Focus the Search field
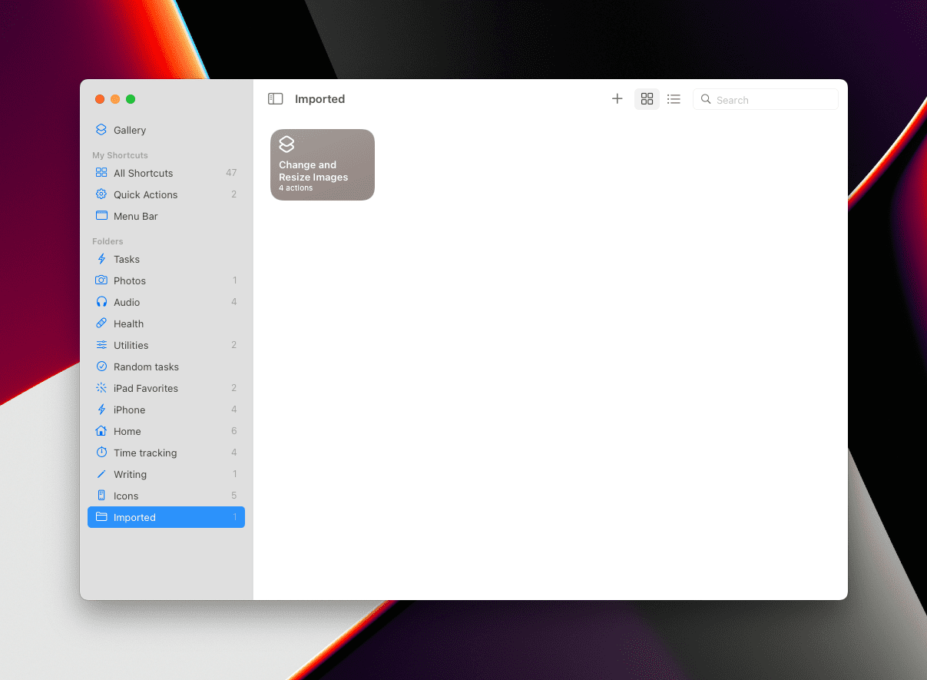The image size is (927, 680). click(x=765, y=99)
